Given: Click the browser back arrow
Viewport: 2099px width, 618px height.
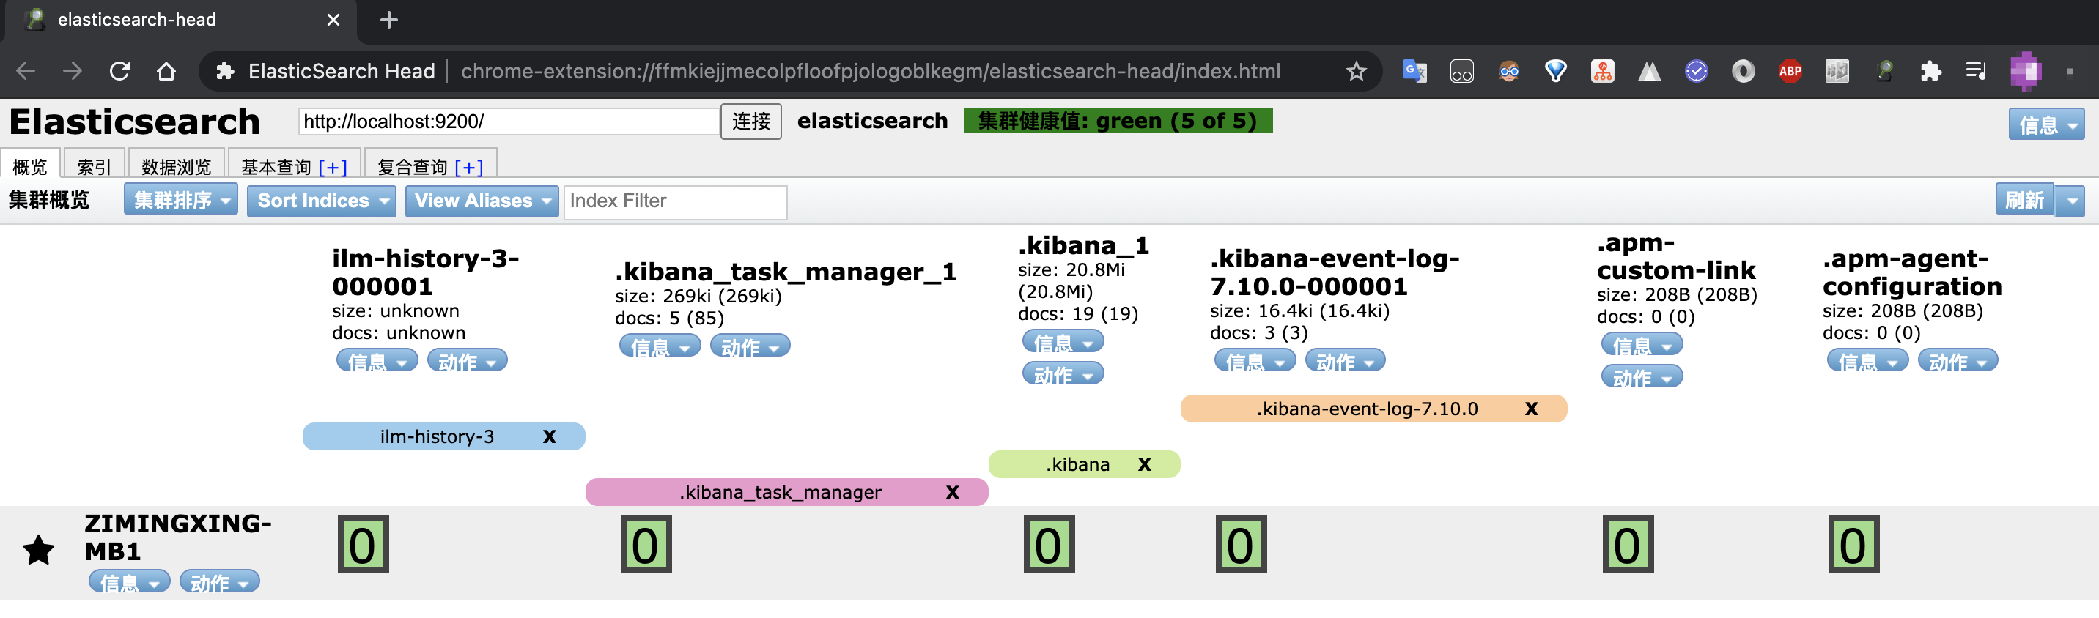Looking at the screenshot, I should 26,71.
